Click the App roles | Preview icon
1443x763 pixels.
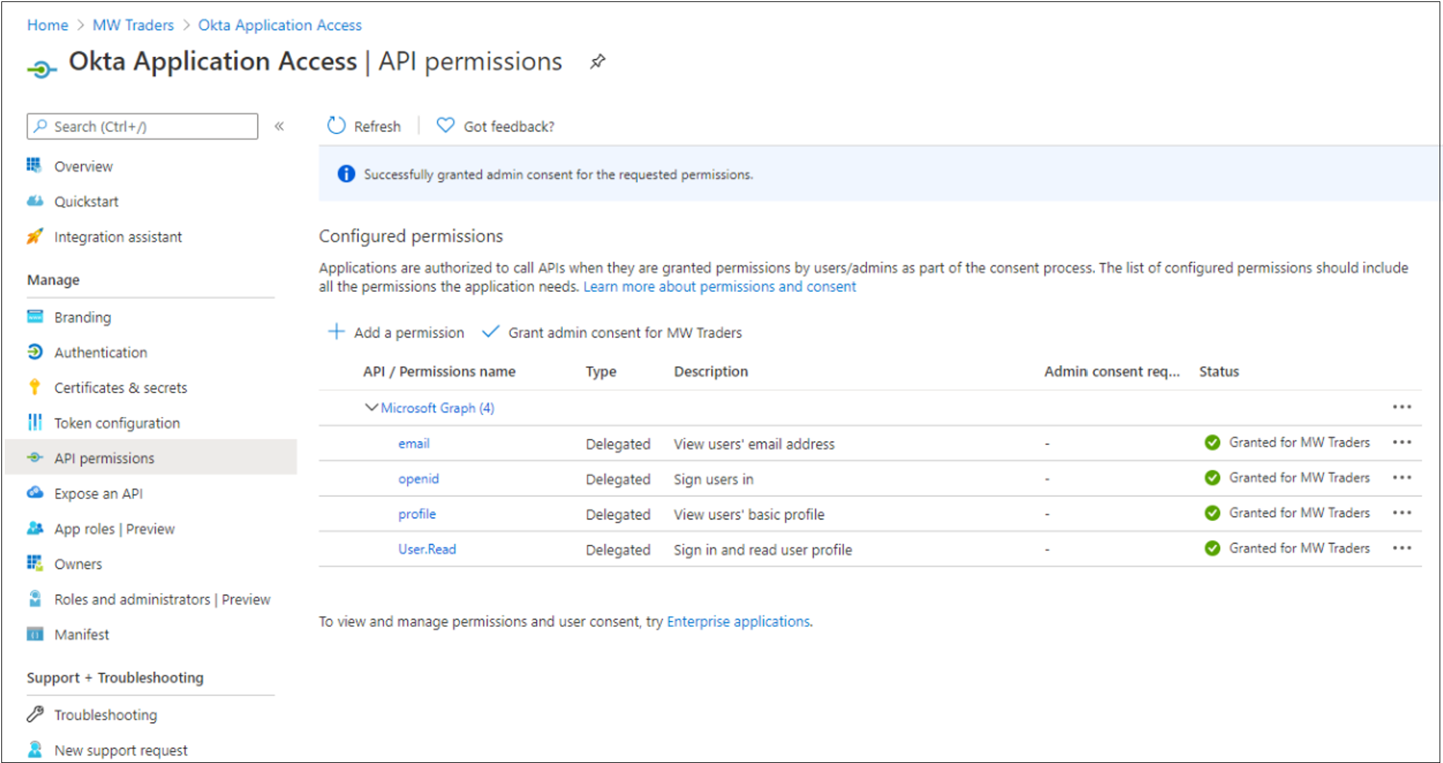(x=36, y=528)
